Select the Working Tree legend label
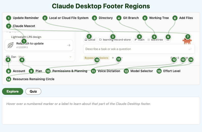 (x=159, y=18)
